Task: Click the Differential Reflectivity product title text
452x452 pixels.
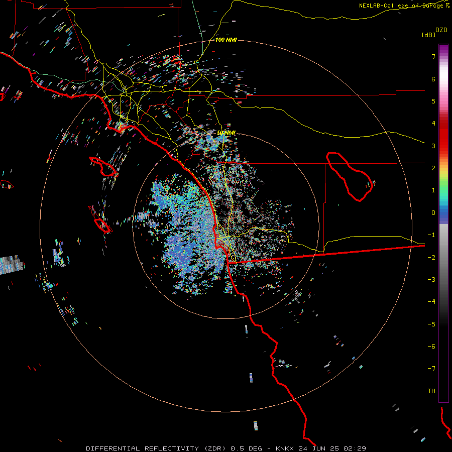Action: point(156,448)
